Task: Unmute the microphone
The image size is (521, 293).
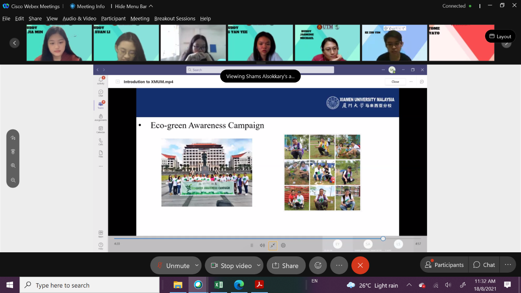Action: tap(173, 265)
